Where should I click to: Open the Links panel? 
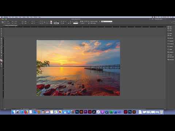pyautogui.click(x=170, y=31)
